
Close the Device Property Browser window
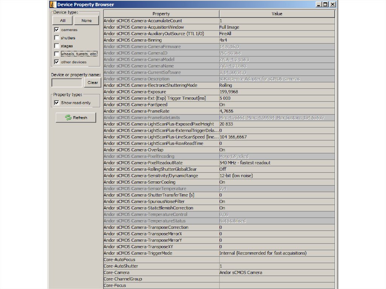(332, 5)
